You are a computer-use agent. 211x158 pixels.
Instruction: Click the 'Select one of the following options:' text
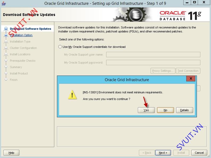[x=82, y=40]
